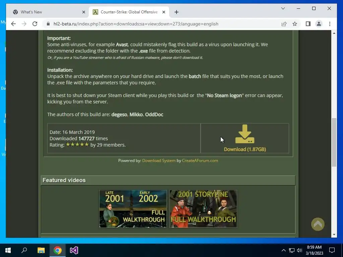Image resolution: width=343 pixels, height=257 pixels.
Task: Click the round scroll-to-top button
Action: coord(318,224)
